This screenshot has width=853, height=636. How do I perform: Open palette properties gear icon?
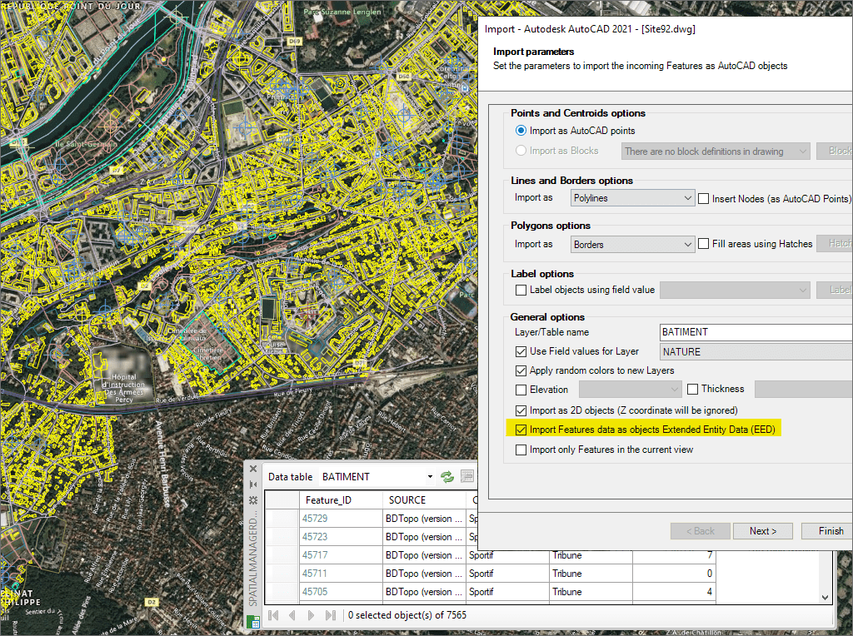(253, 500)
